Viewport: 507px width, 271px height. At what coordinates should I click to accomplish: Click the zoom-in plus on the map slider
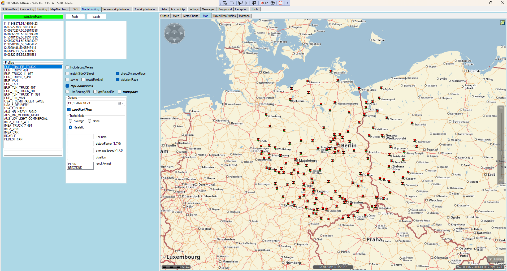(x=501, y=109)
